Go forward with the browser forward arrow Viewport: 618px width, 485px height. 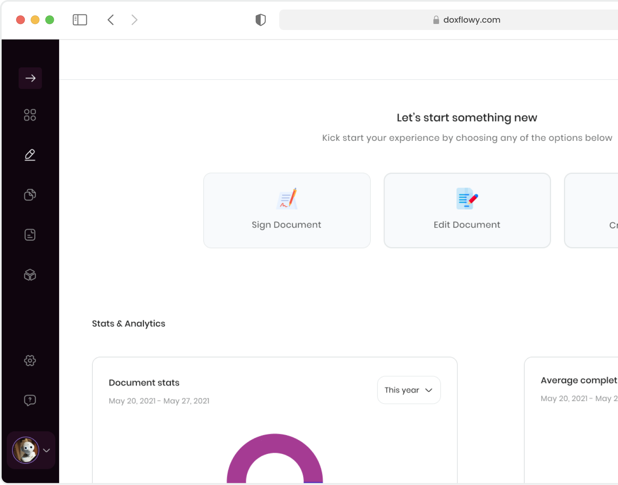(134, 20)
